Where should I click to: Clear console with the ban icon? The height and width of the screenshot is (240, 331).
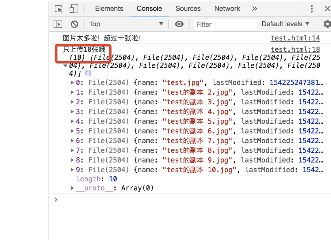tap(74, 24)
